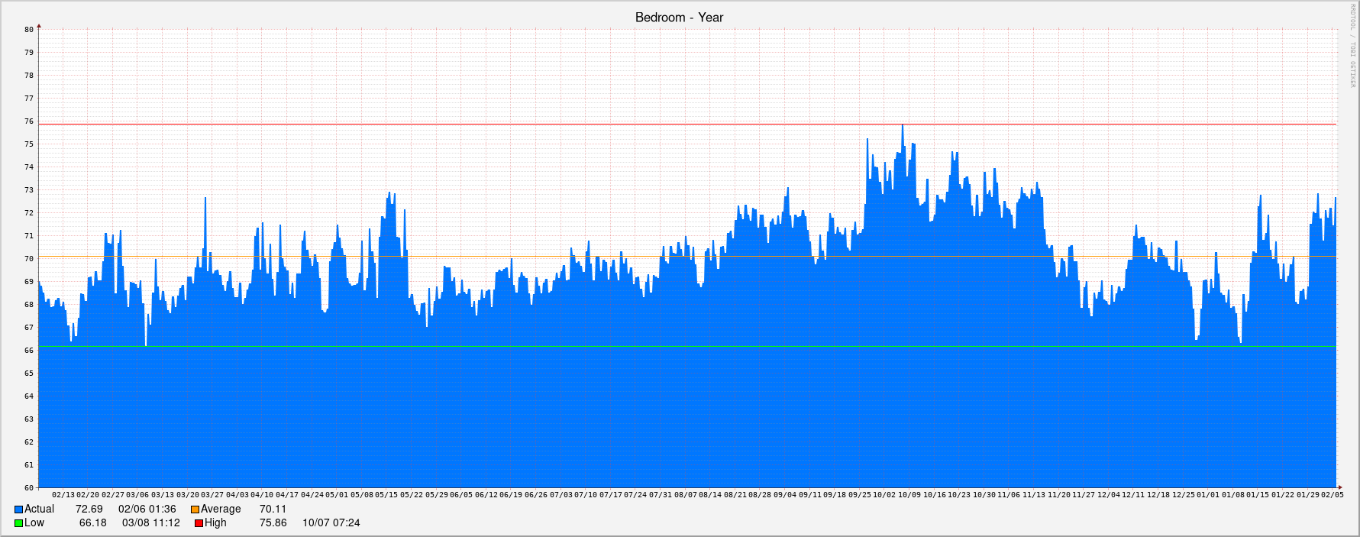Click the orange Average legend swatch
The height and width of the screenshot is (537, 1360).
195,510
